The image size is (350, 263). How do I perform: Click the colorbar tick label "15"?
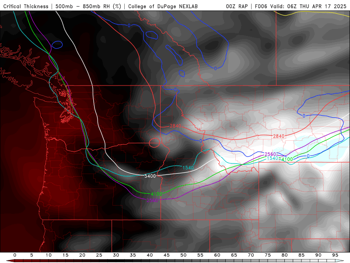point(65,255)
